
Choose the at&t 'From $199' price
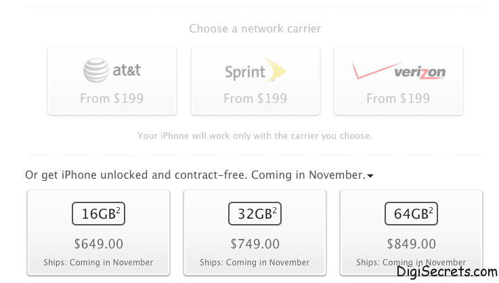[x=112, y=98]
